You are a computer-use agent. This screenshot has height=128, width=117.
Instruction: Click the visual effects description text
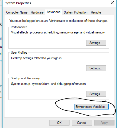[58, 32]
